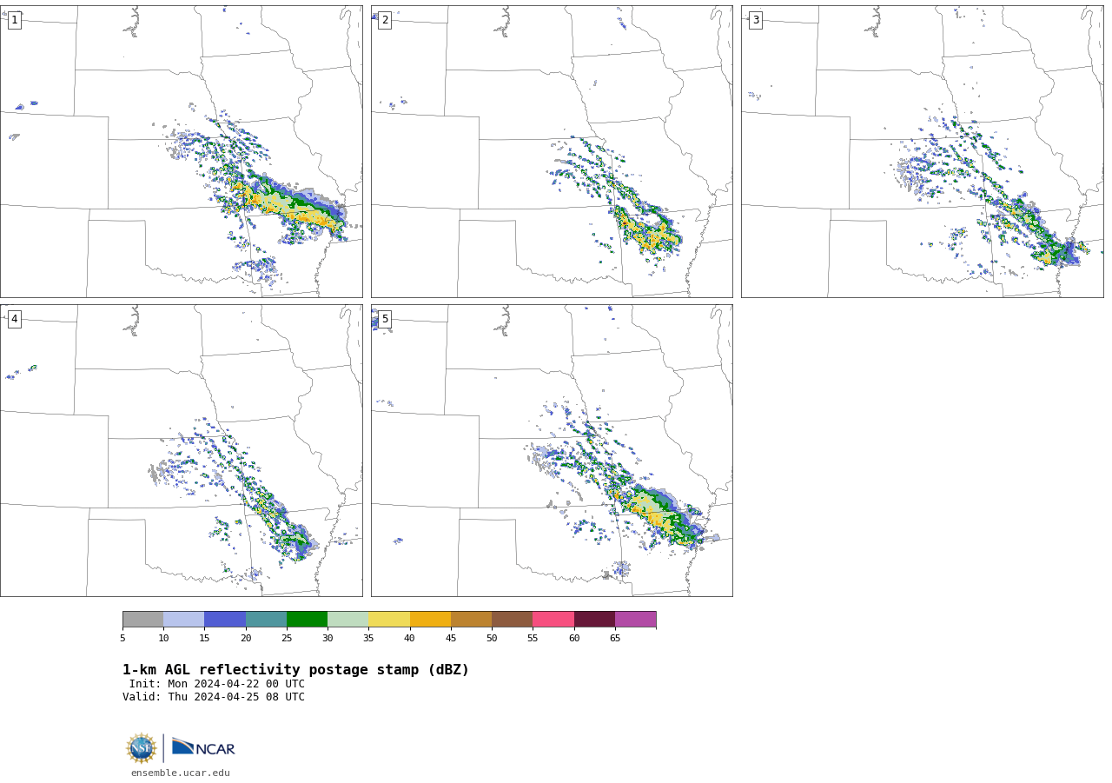Click the orange 40-45 dBZ swatch
The height and width of the screenshot is (783, 1112).
tap(430, 620)
